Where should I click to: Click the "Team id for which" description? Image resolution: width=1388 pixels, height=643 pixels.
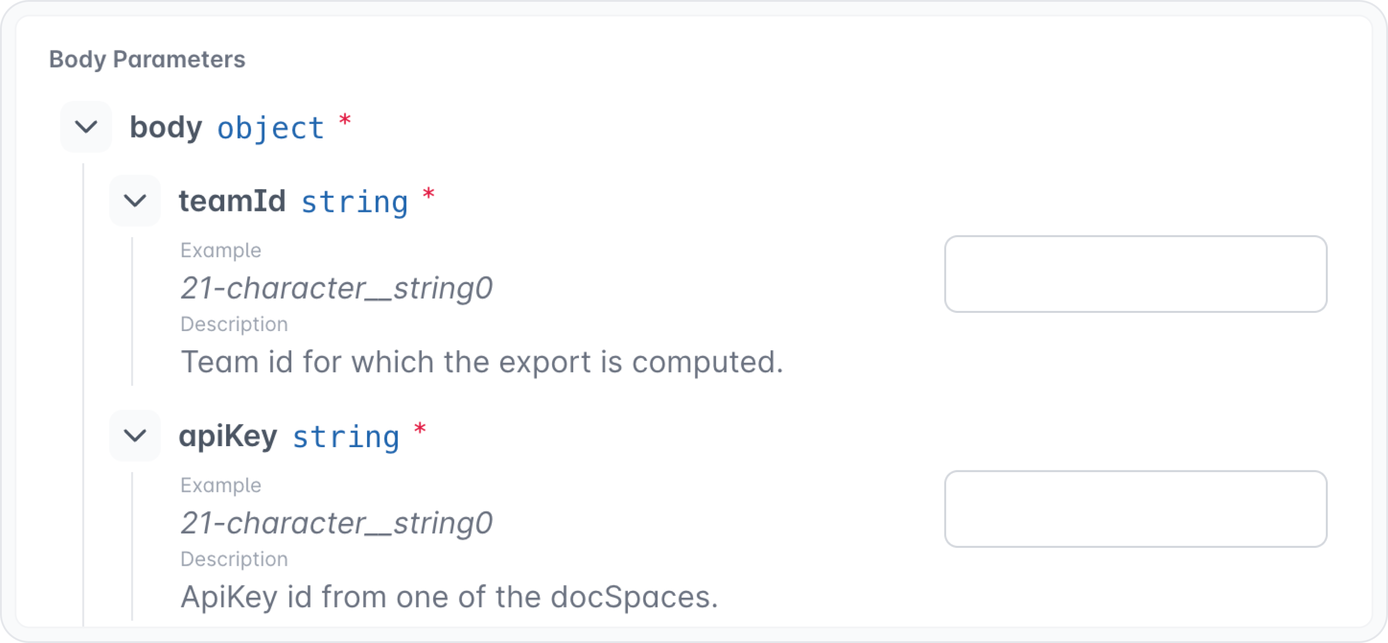pyautogui.click(x=482, y=361)
